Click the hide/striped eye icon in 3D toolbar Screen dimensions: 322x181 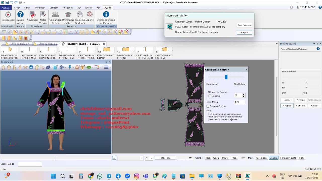pos(48,67)
